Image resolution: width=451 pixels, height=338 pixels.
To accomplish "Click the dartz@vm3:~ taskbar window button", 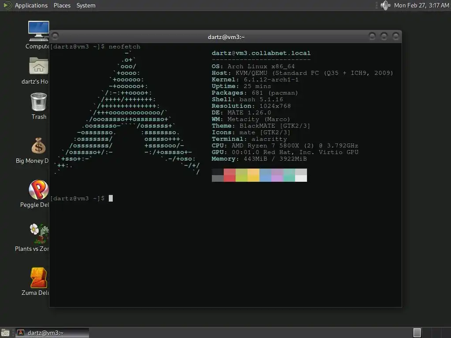I will [52, 333].
